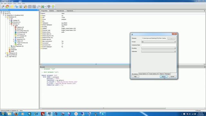This screenshot has width=206, height=116.
Task: Select the Messages tab in backup dialog
Action: point(167,74)
